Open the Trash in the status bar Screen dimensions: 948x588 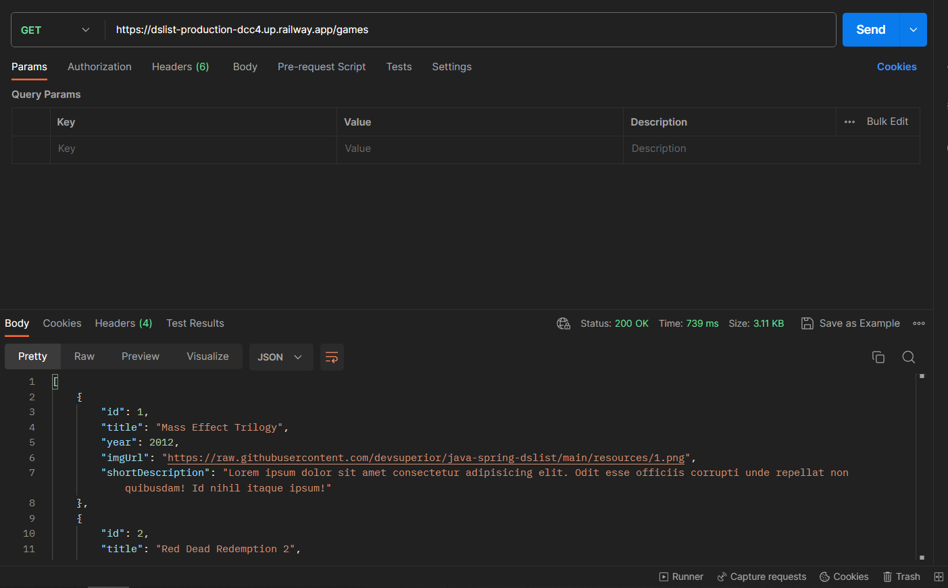(901, 577)
